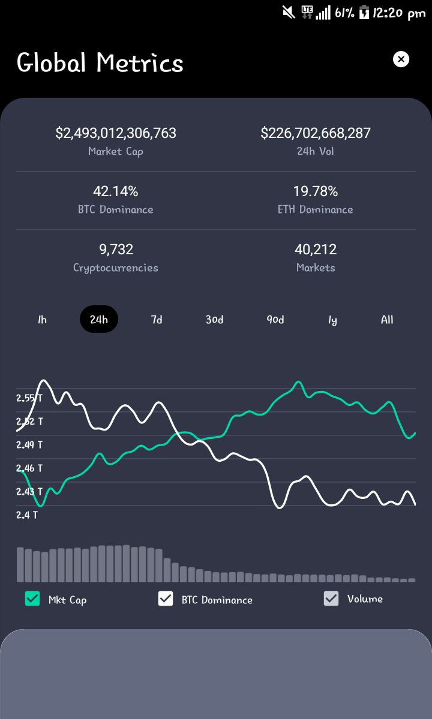Tap the LTE data indicator icon
Viewport: 432px width, 719px height.
coord(307,13)
